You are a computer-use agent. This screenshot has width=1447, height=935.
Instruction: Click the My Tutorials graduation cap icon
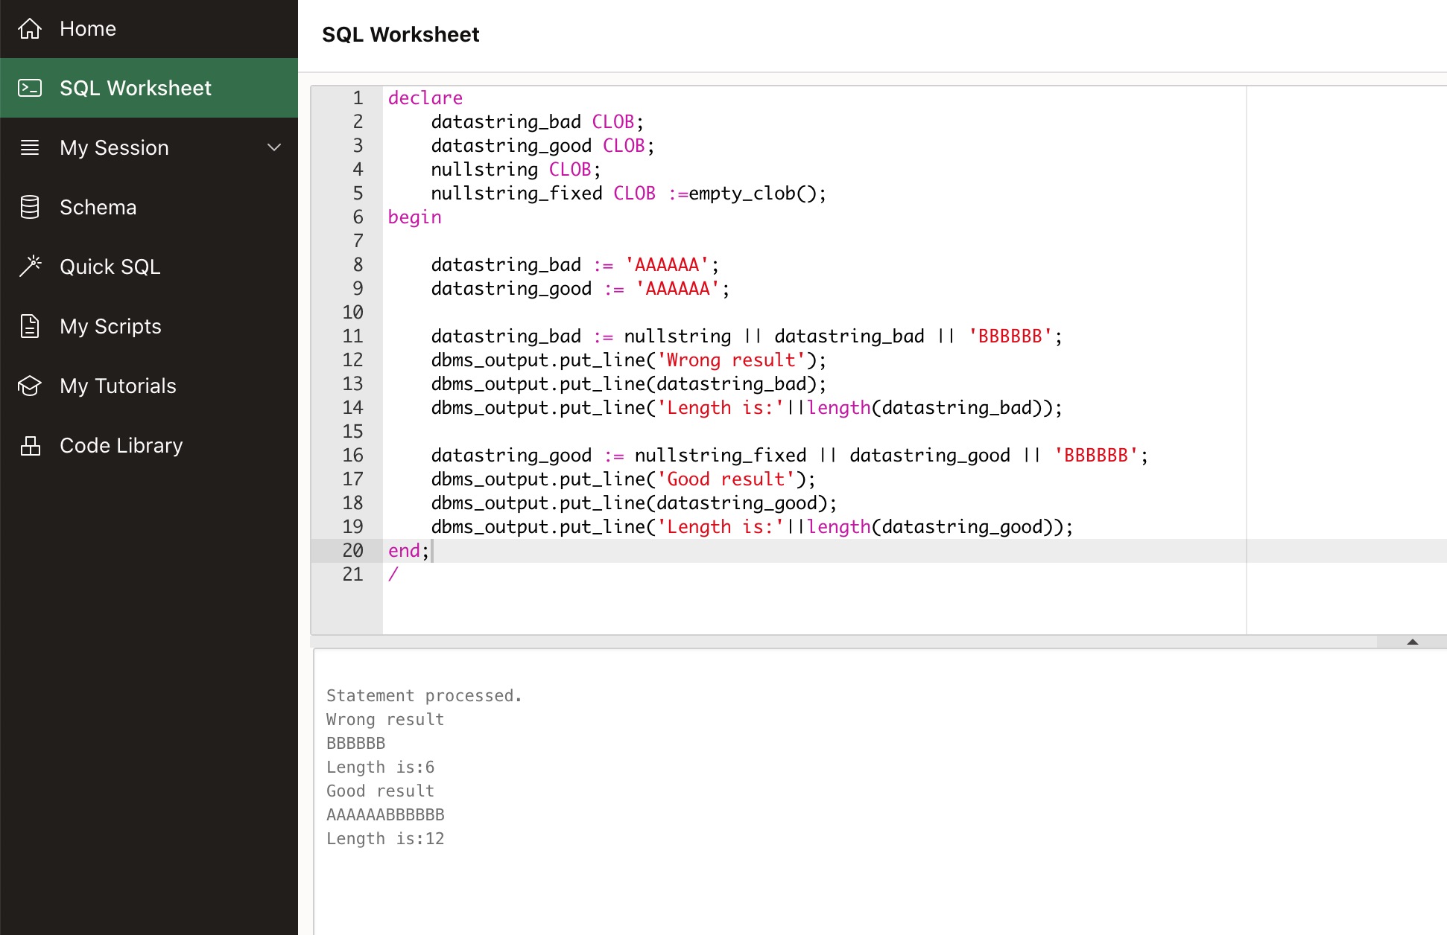30,386
